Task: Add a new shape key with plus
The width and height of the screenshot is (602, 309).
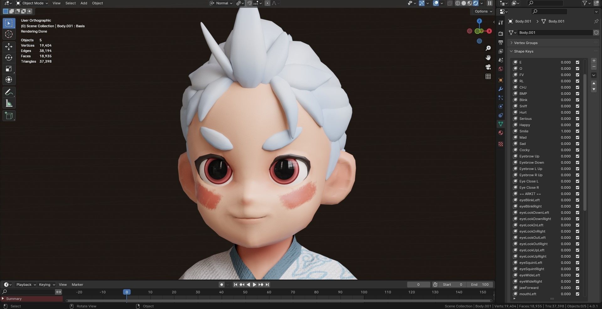Action: tap(594, 61)
